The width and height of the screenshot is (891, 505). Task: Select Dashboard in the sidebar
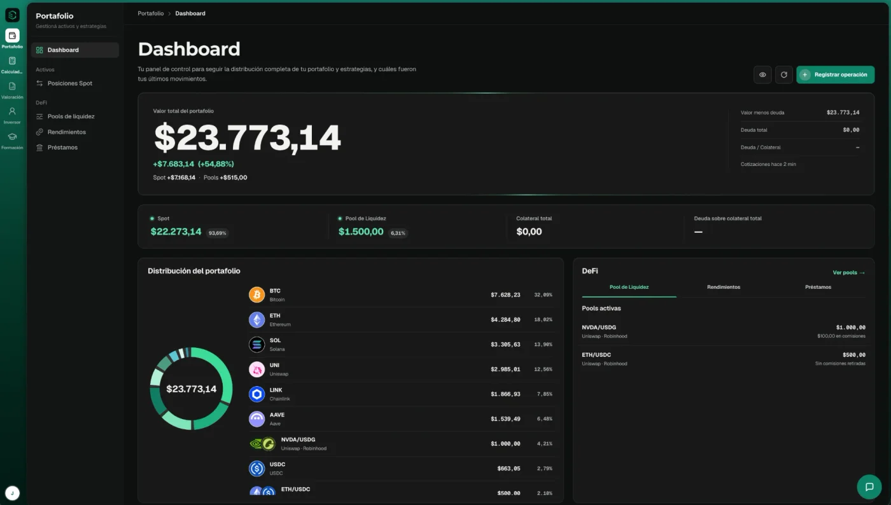point(75,50)
